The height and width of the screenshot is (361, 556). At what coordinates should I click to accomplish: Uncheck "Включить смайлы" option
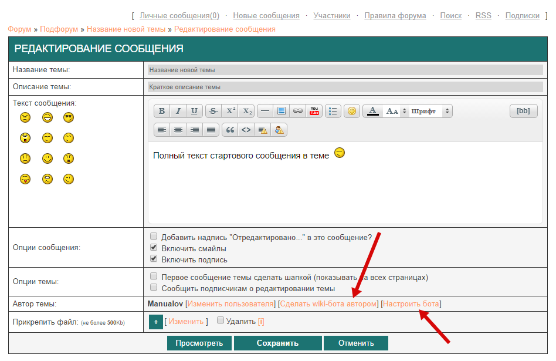pyautogui.click(x=154, y=248)
